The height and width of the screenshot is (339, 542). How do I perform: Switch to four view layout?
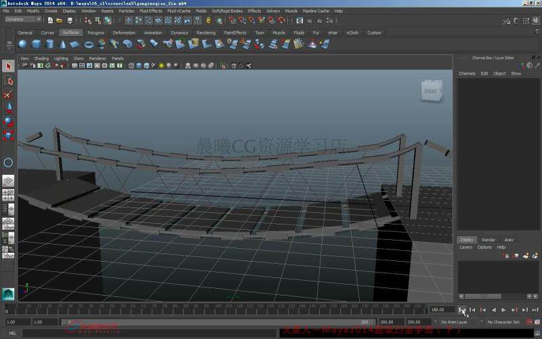(8, 195)
